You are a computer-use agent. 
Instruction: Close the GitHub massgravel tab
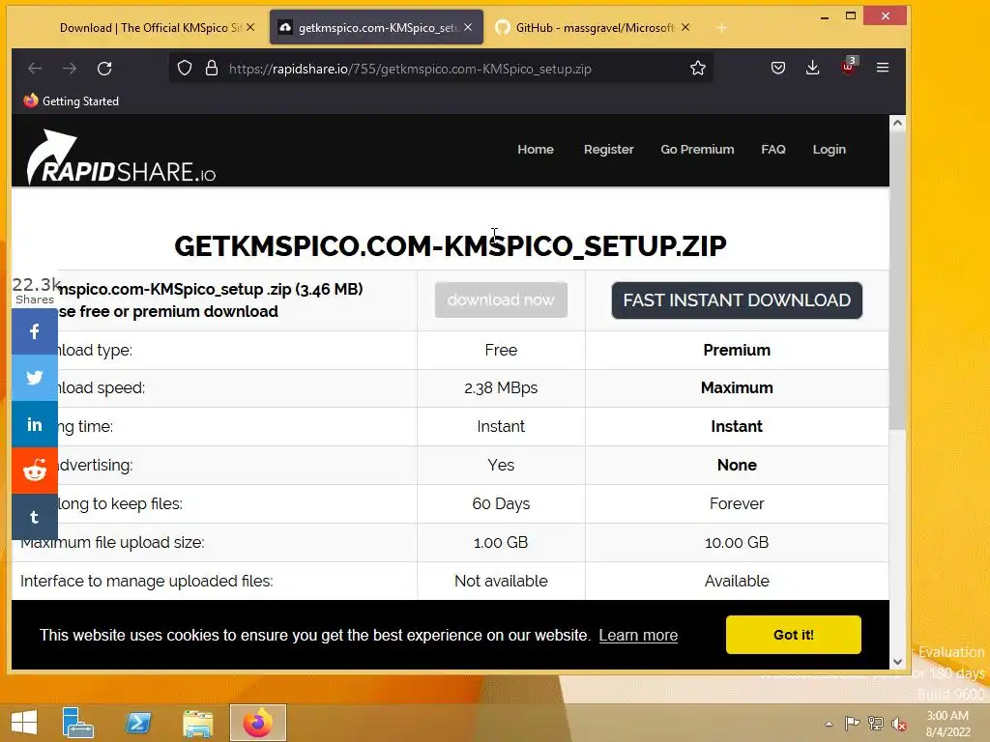pyautogui.click(x=685, y=27)
